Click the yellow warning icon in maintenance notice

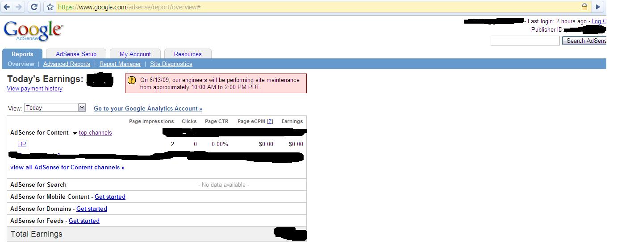point(131,80)
